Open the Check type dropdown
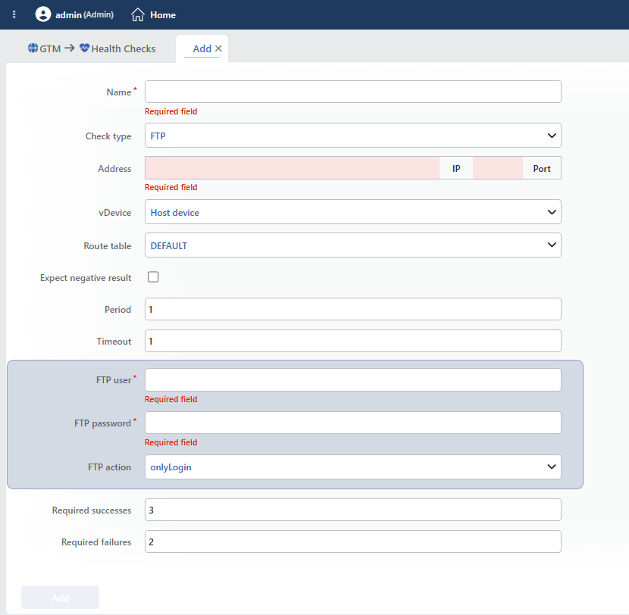Viewport: 629px width, 615px height. tap(352, 136)
